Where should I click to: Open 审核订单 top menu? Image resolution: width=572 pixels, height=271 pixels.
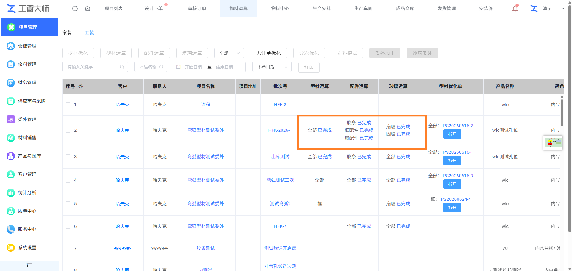(x=197, y=8)
